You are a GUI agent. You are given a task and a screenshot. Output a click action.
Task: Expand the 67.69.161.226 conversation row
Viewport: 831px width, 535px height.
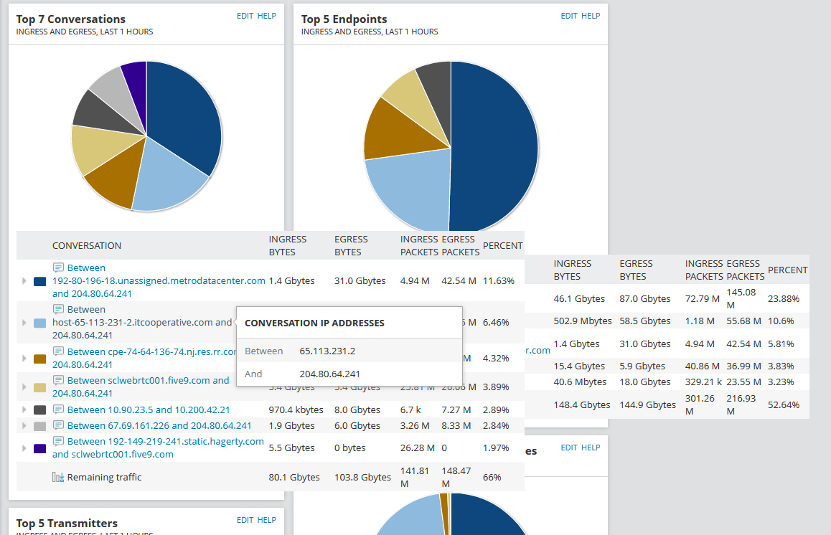click(x=24, y=425)
